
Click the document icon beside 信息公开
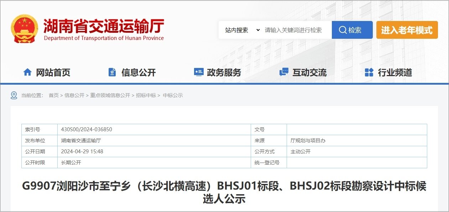click(x=112, y=73)
